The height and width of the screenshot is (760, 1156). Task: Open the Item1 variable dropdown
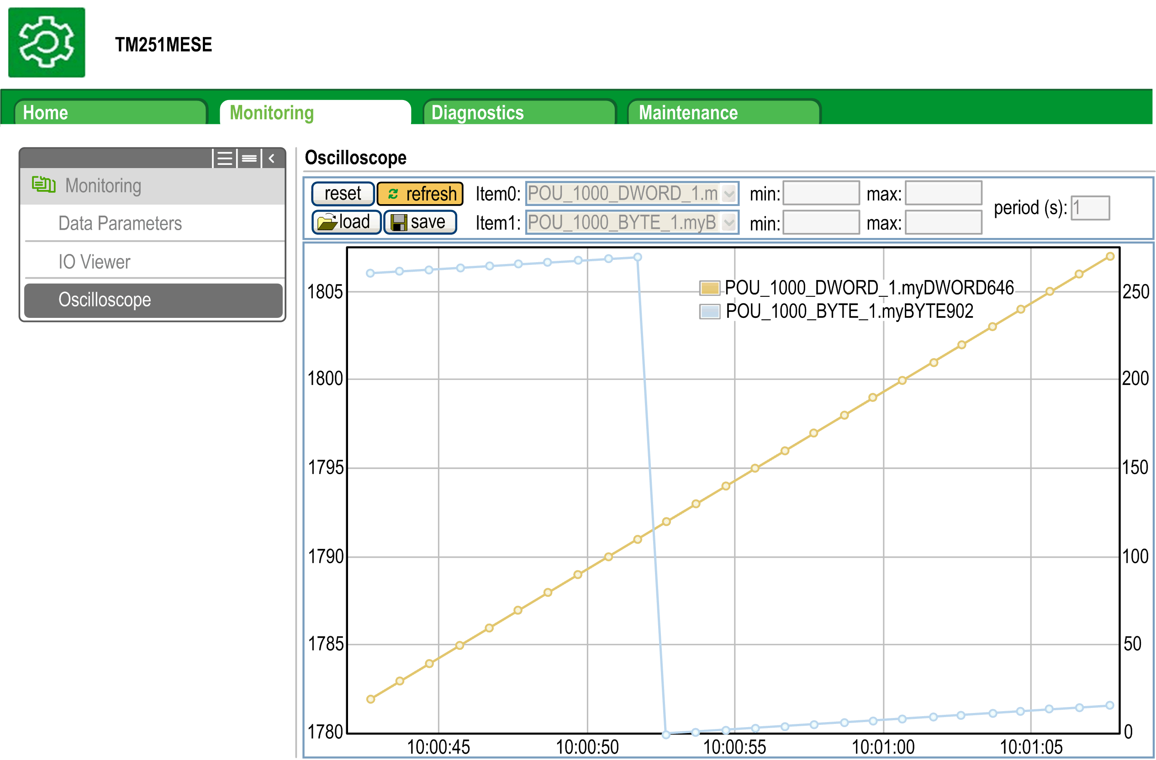(728, 222)
